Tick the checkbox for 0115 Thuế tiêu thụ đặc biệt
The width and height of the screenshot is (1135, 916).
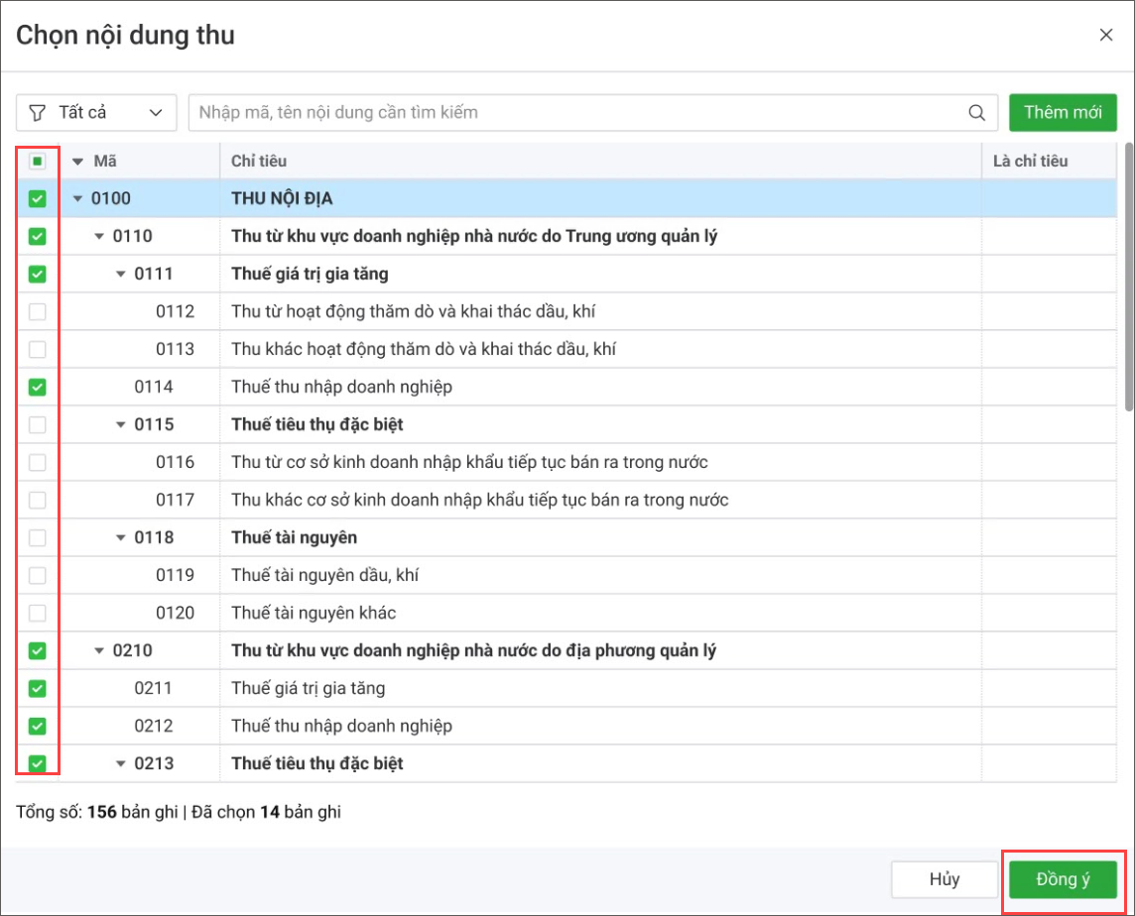point(38,425)
